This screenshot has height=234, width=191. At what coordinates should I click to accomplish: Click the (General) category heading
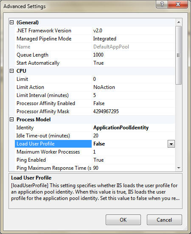pyautogui.click(x=28, y=23)
